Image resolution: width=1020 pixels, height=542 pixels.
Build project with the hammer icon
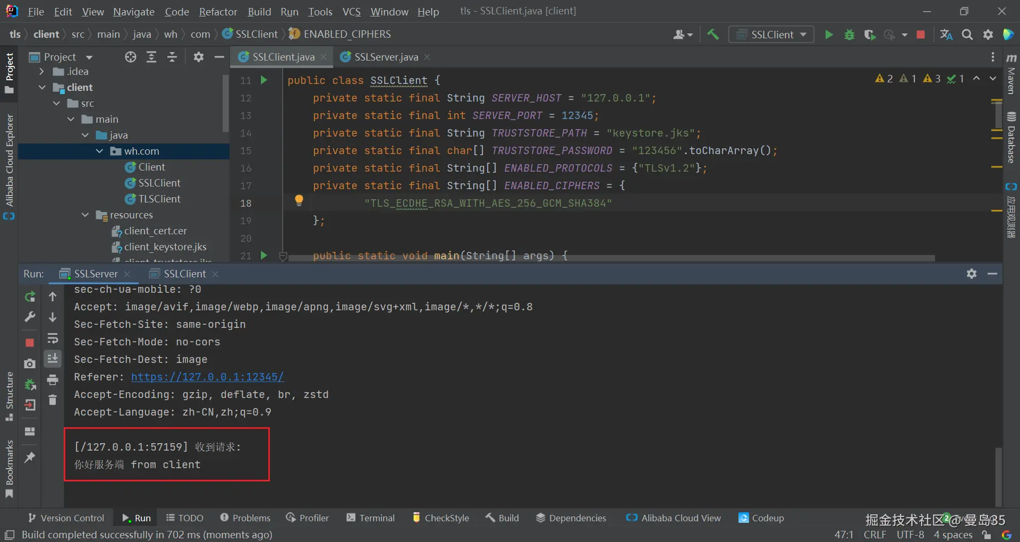[713, 35]
